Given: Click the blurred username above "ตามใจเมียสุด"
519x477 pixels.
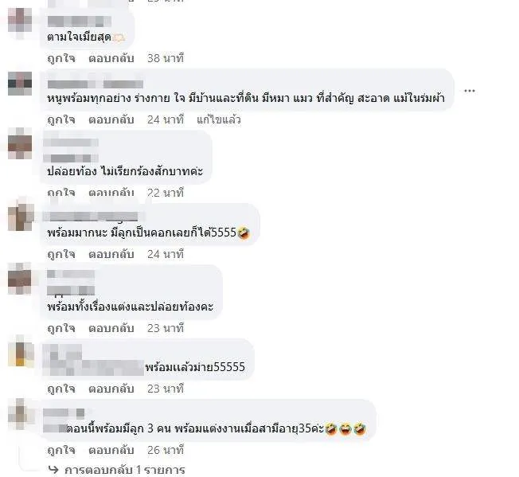Looking at the screenshot, I should tap(79, 22).
